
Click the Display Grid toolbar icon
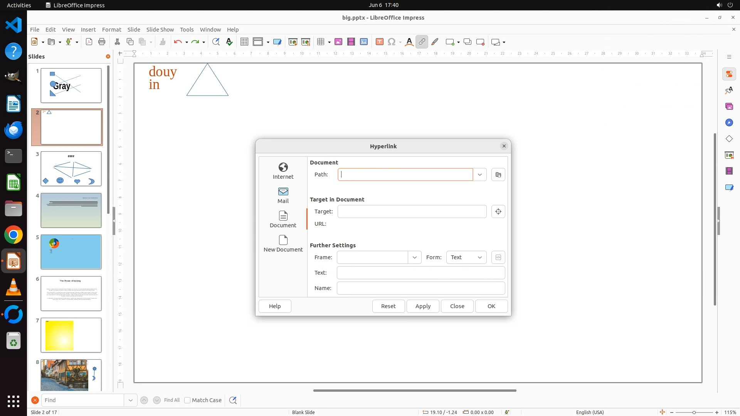(x=244, y=42)
